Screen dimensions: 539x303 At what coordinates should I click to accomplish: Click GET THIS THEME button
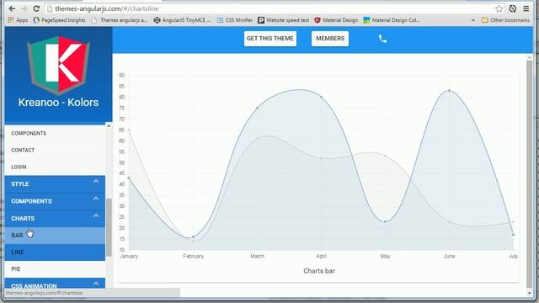pyautogui.click(x=270, y=39)
